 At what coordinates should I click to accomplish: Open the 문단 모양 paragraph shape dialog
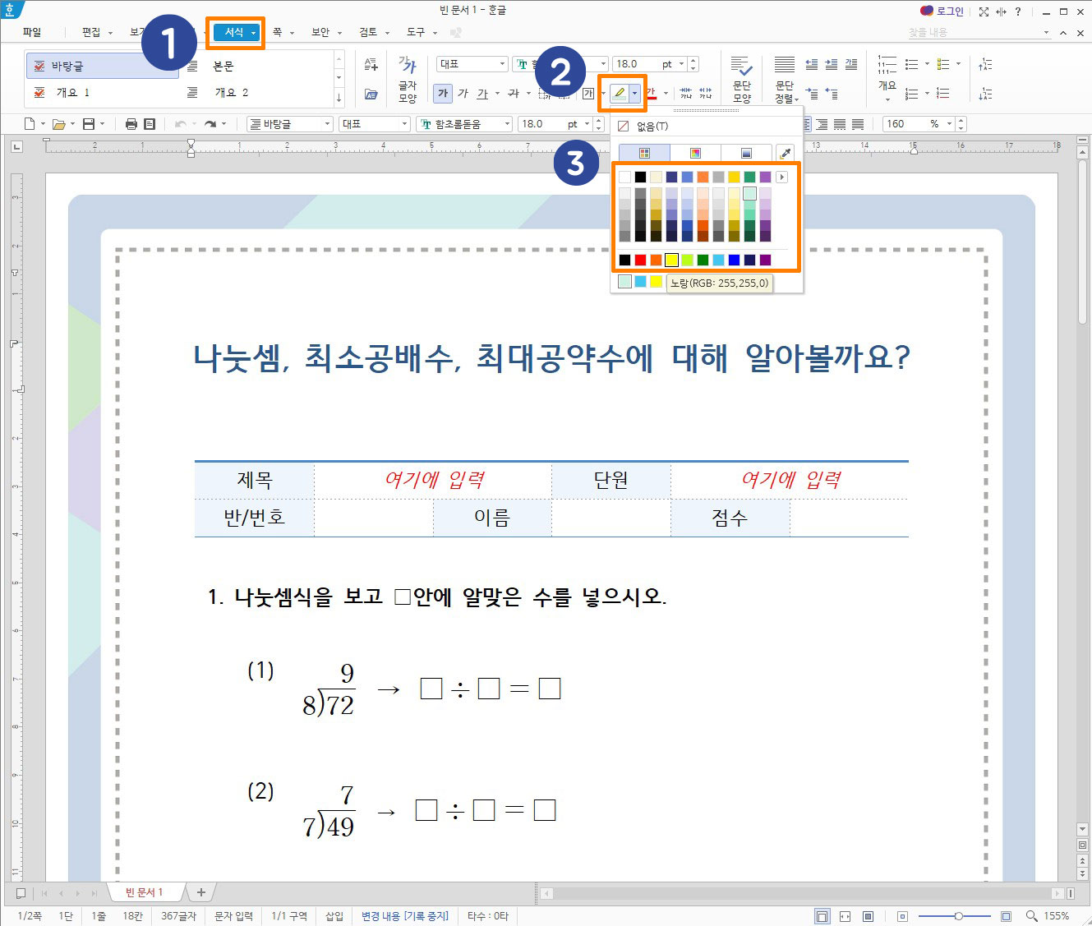(x=742, y=79)
